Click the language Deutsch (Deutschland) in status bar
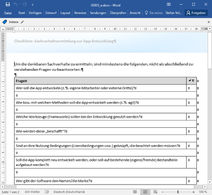 click(69, 192)
